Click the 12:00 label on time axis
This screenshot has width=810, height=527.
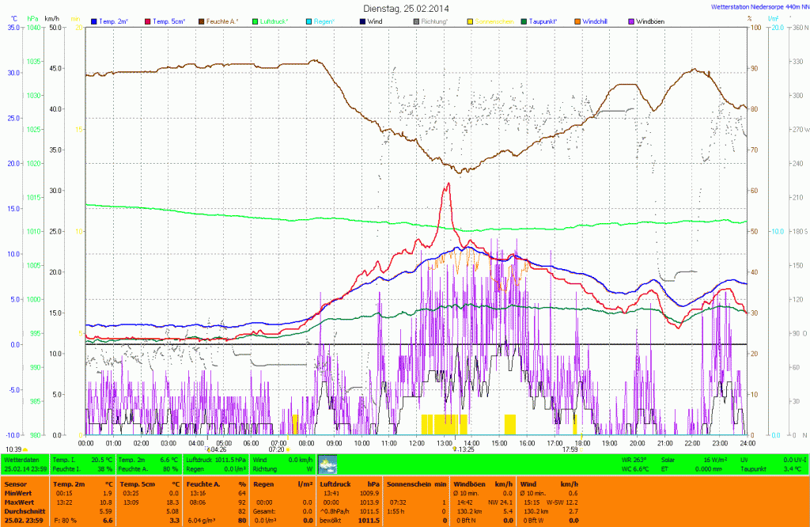point(416,443)
